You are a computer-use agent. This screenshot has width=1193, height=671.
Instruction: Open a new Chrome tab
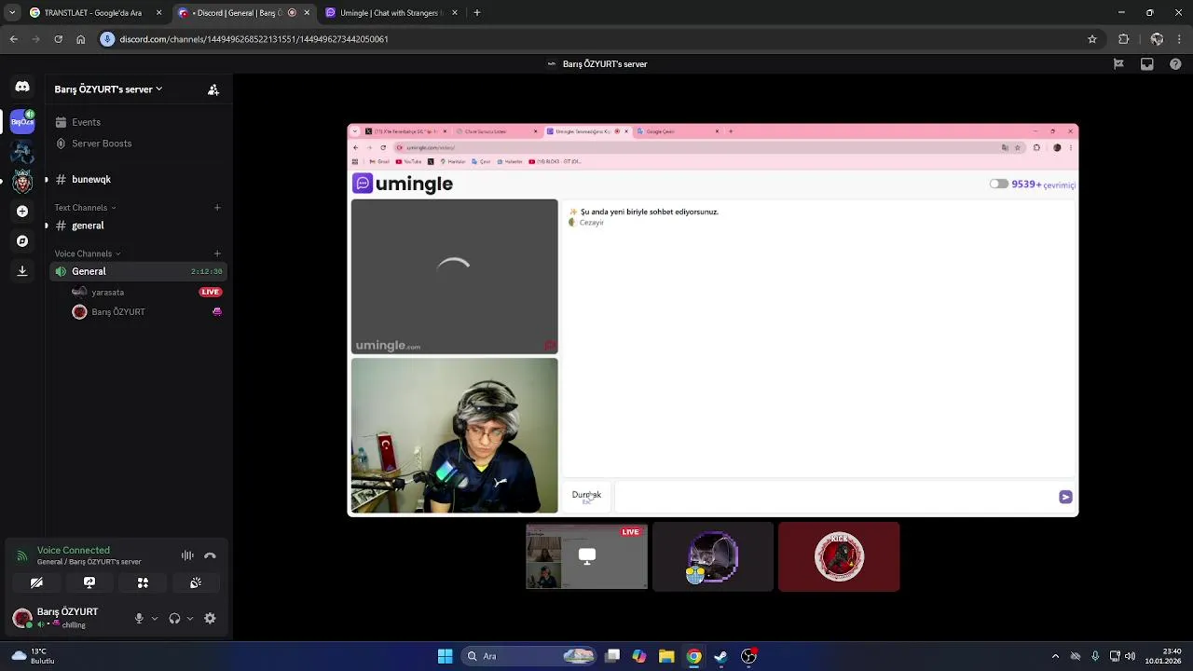click(x=477, y=13)
